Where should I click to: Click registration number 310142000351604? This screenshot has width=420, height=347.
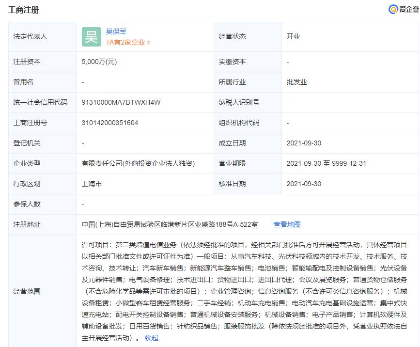[110, 123]
